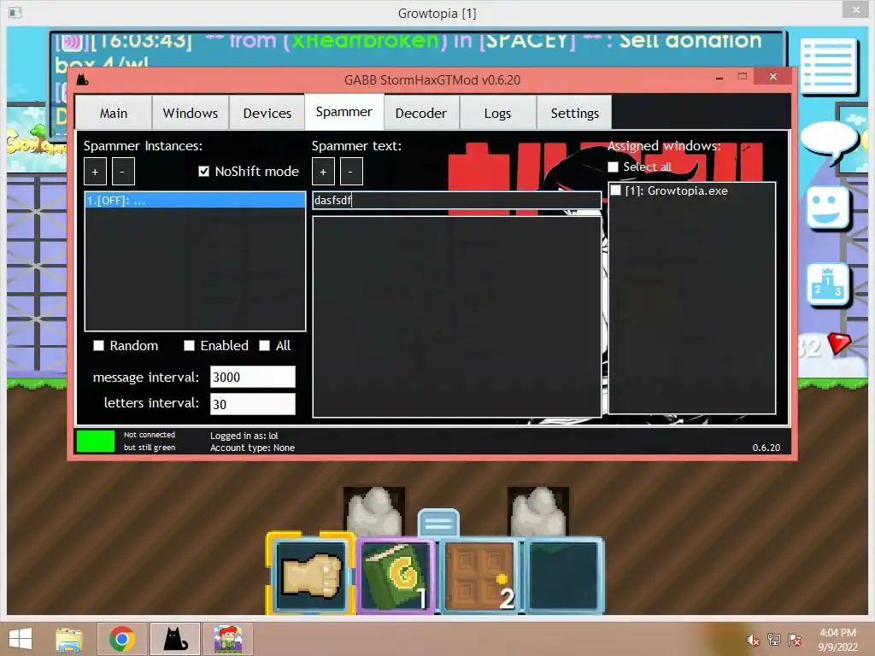
Task: Switch to Growtopia in taskbar
Action: 227,639
